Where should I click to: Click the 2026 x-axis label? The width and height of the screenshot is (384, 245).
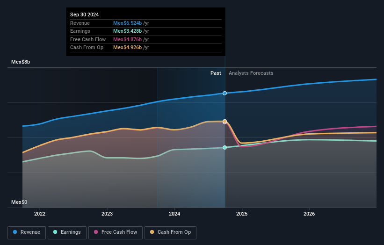309,214
